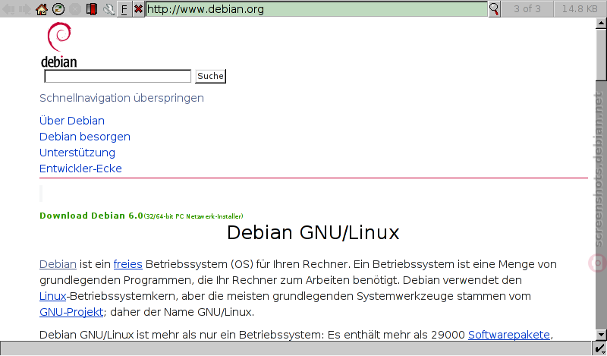The image size is (607, 356).
Task: Follow the 'Softwarepakete' link
Action: (508, 335)
